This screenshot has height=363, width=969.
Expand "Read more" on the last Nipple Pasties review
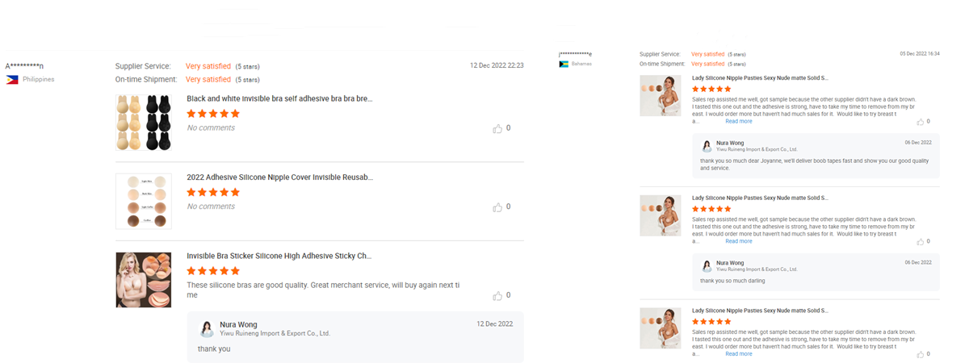point(738,353)
